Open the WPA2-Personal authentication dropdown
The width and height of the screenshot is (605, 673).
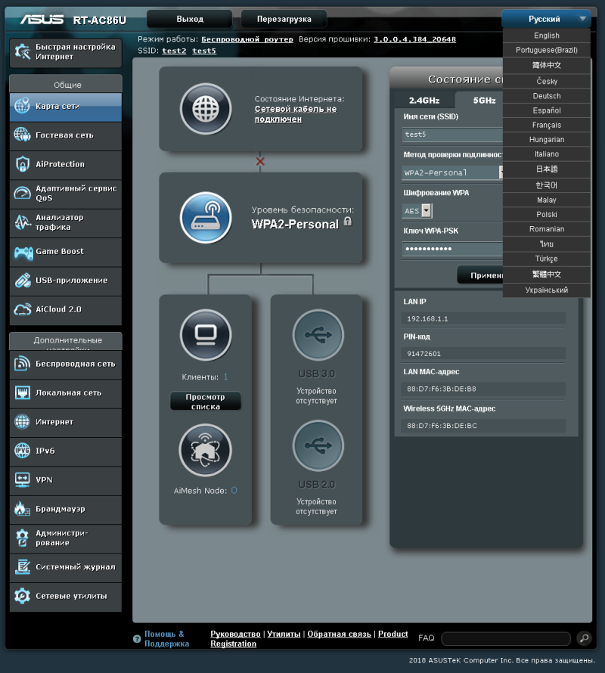point(453,172)
